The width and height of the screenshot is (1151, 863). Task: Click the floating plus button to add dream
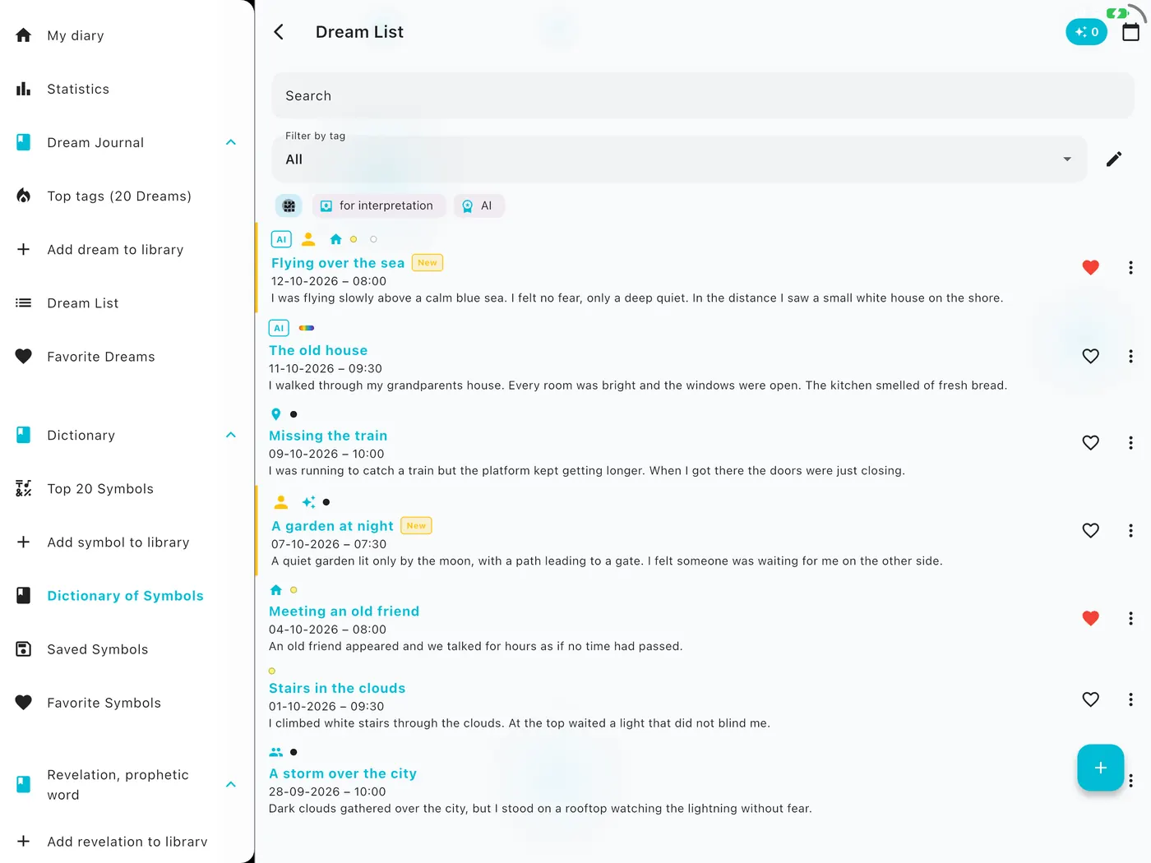(1100, 768)
